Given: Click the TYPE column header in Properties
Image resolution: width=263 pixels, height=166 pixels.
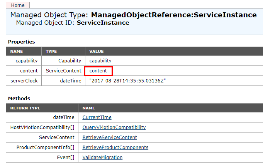Looking at the screenshot, I should pyautogui.click(x=51, y=51).
